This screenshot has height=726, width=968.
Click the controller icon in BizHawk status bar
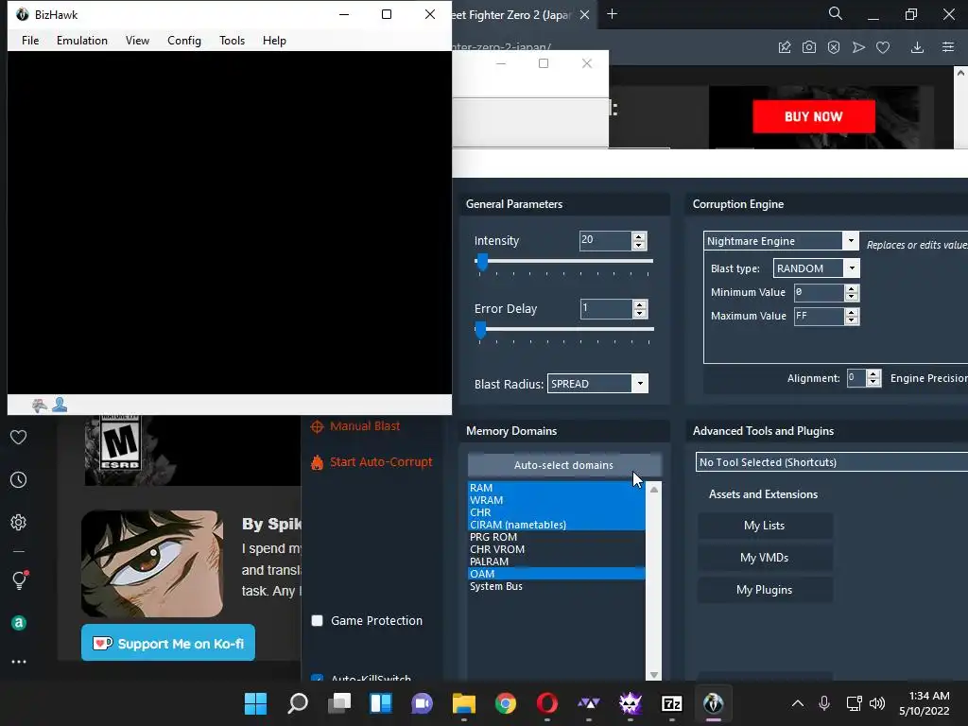pos(40,405)
